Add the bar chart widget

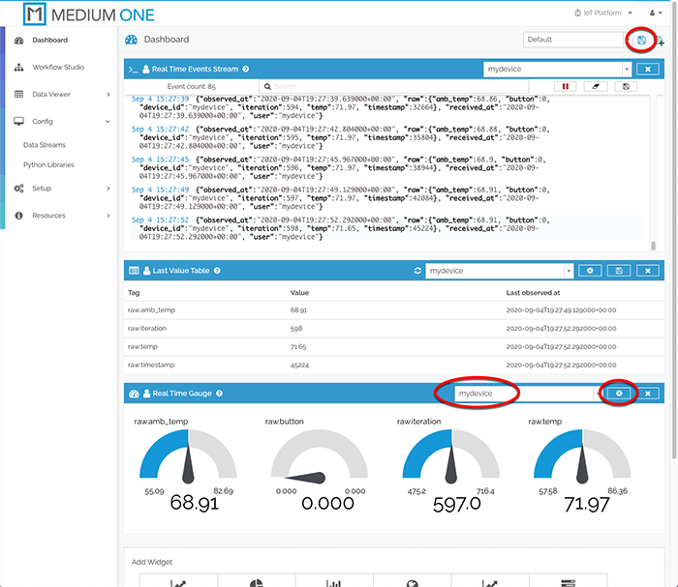tap(334, 581)
